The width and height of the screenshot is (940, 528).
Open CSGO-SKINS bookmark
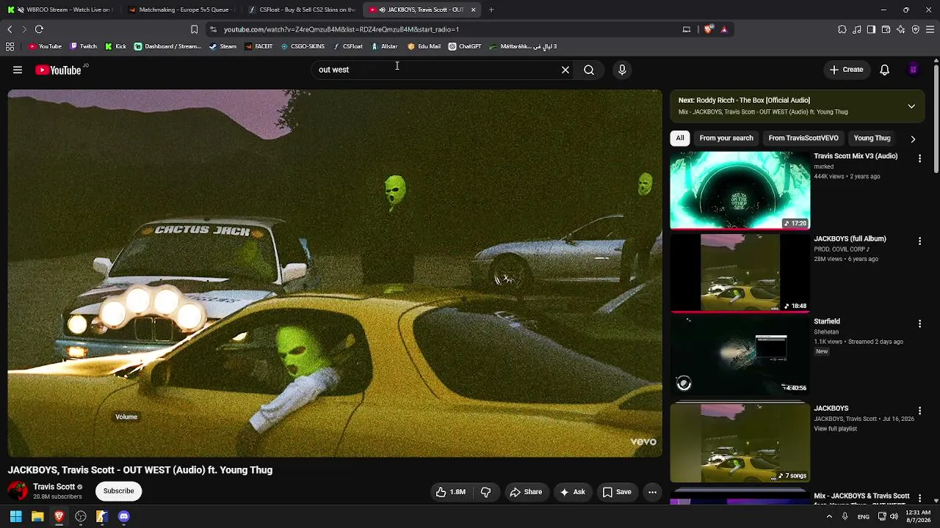303,46
